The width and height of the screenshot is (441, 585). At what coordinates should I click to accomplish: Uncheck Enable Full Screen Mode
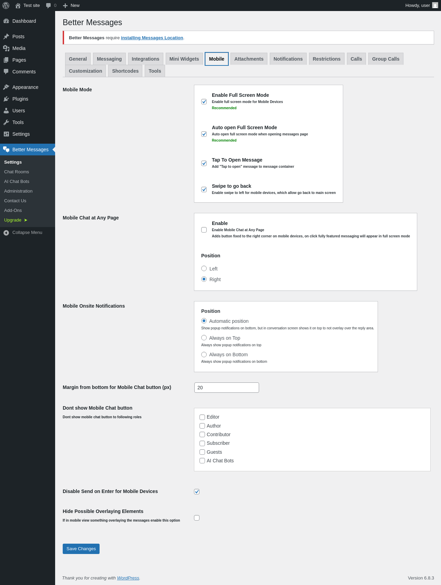pyautogui.click(x=204, y=102)
